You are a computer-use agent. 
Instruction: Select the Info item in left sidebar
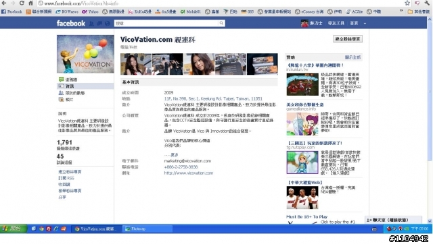tap(85, 86)
